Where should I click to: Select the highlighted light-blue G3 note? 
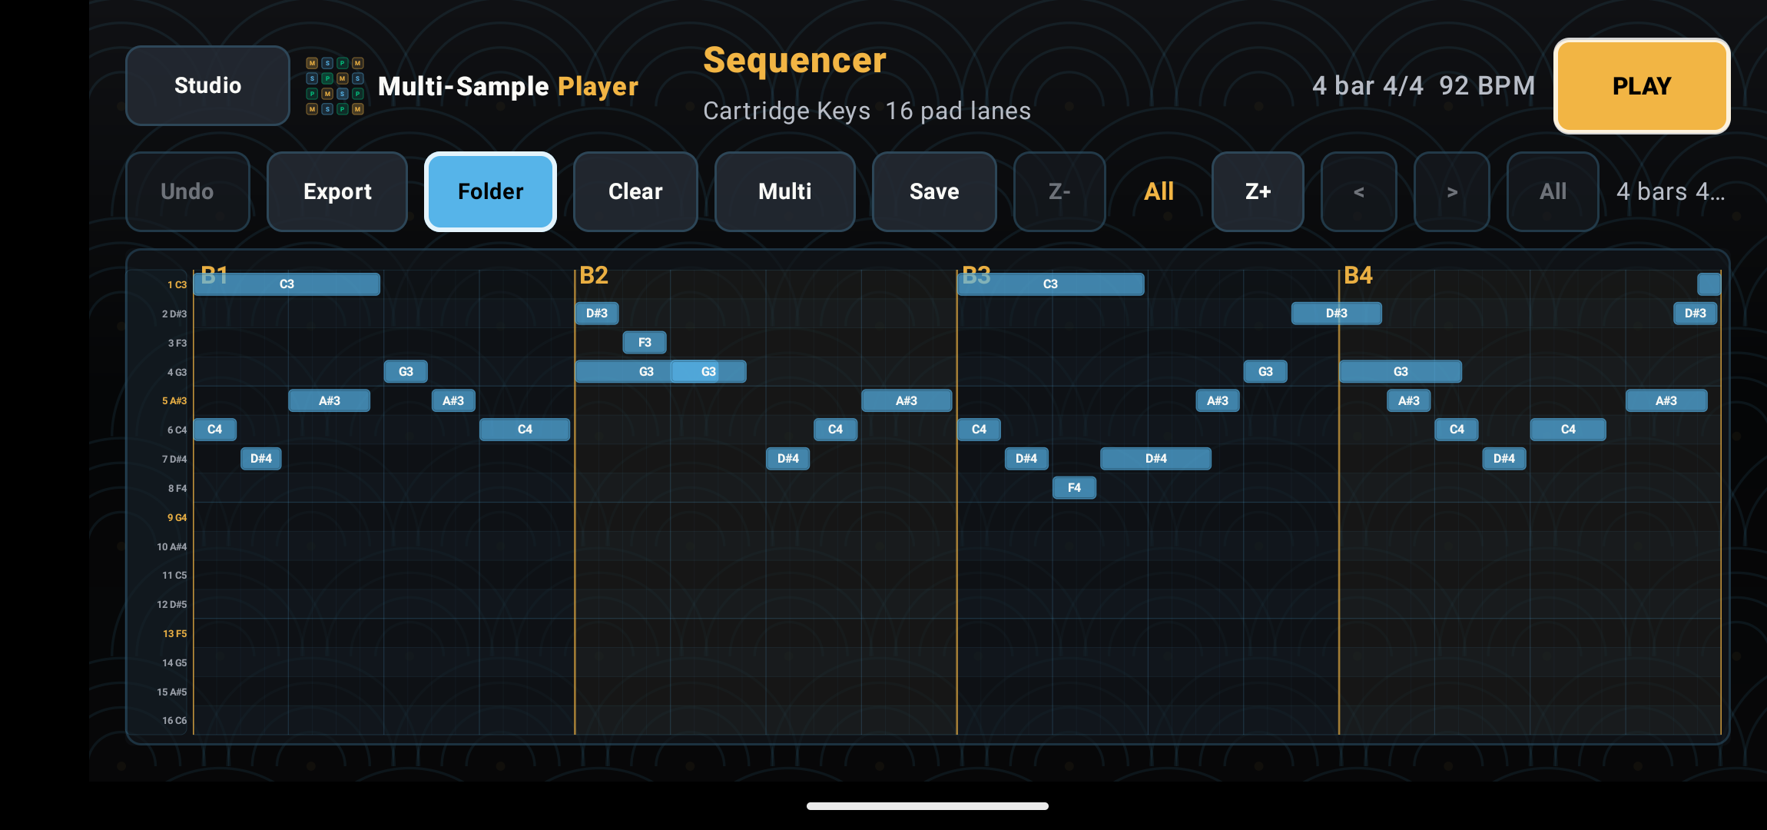coord(708,371)
